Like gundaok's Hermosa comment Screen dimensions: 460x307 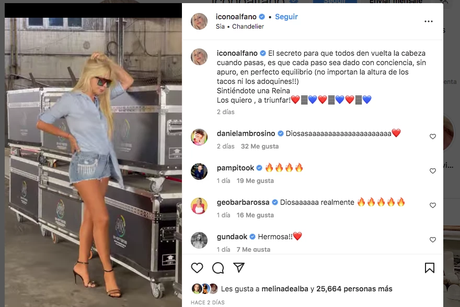pos(433,240)
